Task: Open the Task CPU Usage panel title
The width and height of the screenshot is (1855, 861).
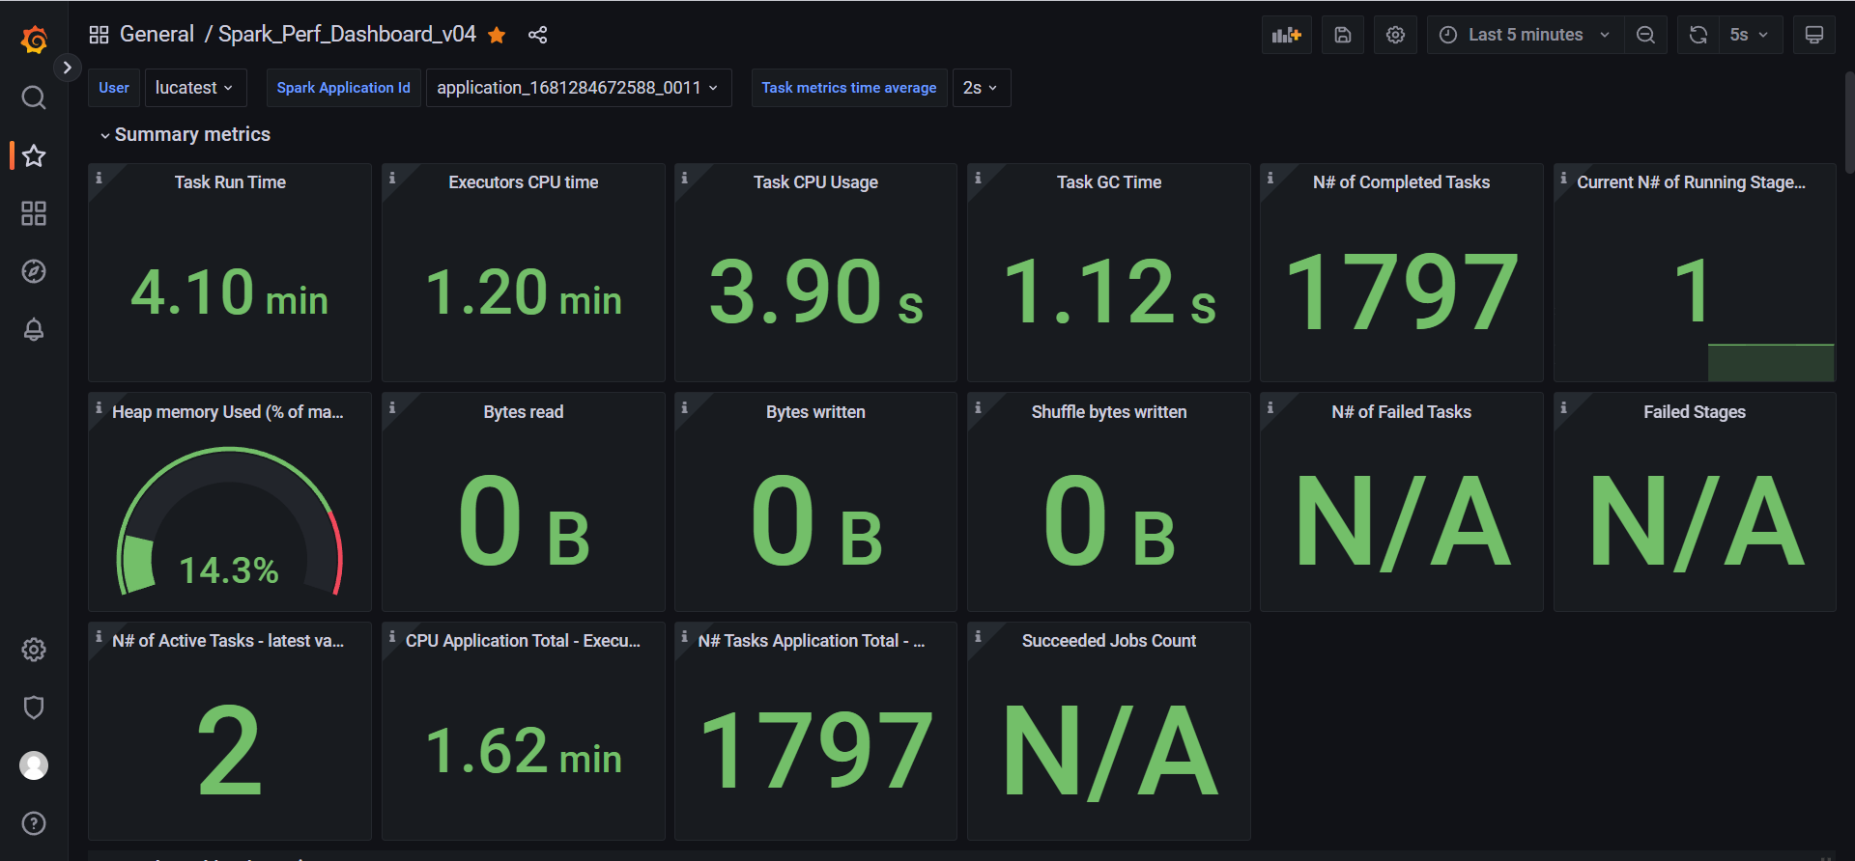Action: 815,182
